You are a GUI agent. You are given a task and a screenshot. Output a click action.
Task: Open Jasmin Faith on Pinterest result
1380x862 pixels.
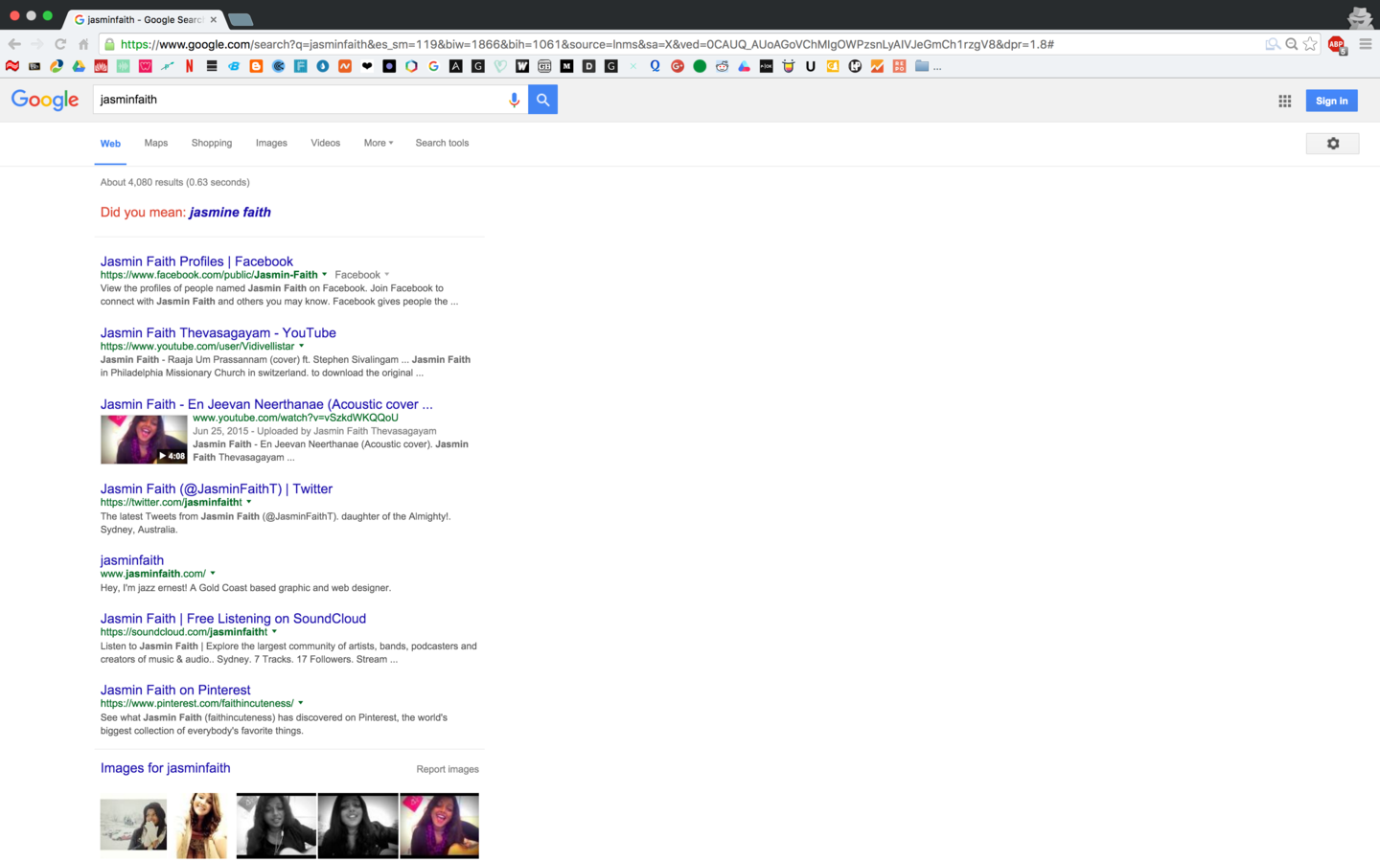click(x=175, y=690)
